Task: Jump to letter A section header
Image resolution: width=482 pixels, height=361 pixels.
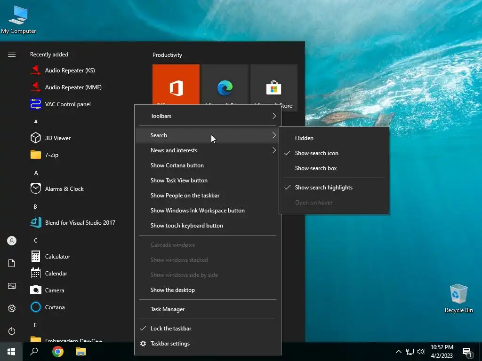Action: tap(36, 173)
